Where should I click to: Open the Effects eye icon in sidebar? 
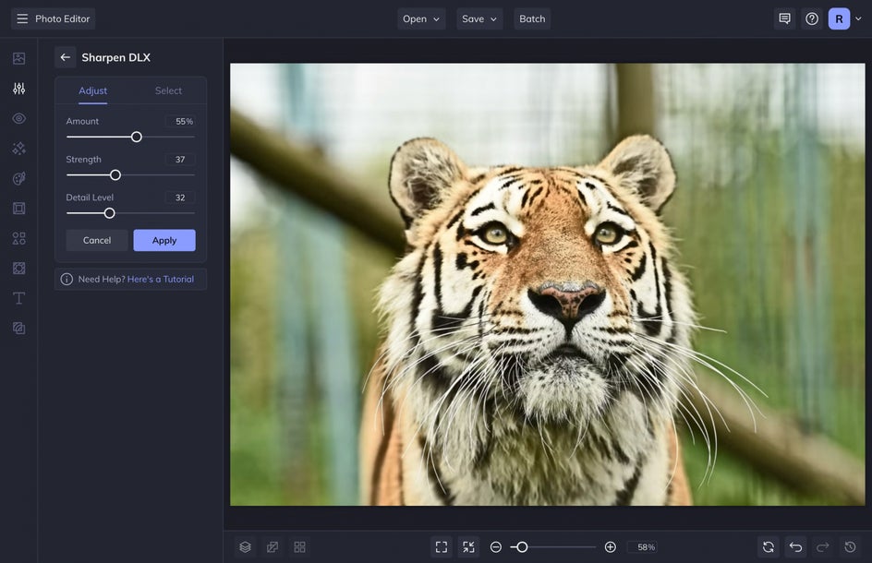18,118
